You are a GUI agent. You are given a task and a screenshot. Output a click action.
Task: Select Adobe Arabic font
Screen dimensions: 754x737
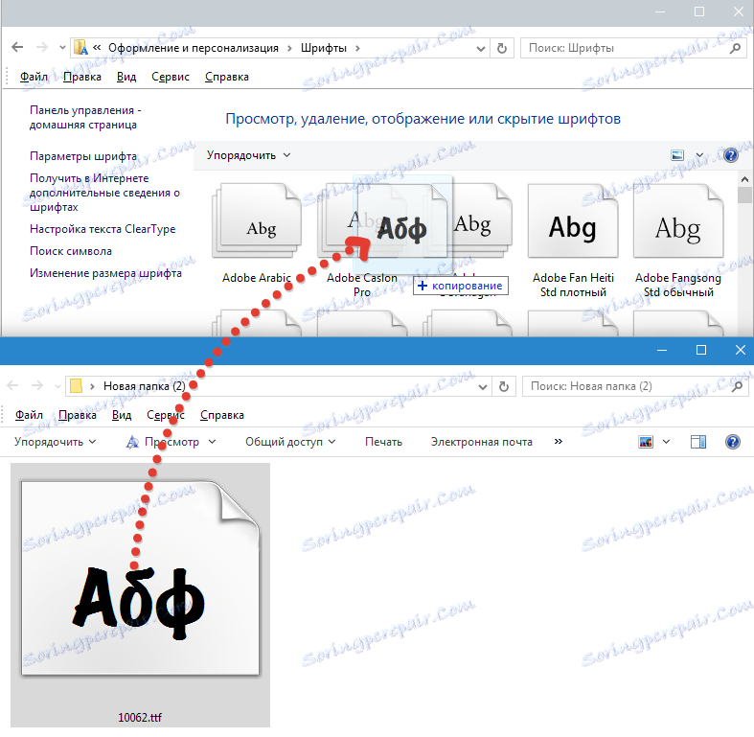[257, 233]
